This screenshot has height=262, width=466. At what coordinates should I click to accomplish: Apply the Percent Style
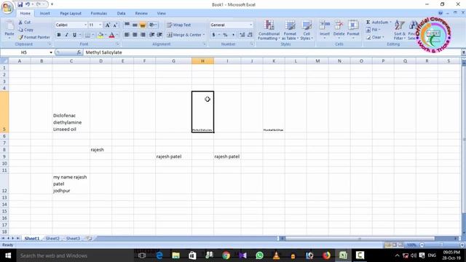click(225, 35)
